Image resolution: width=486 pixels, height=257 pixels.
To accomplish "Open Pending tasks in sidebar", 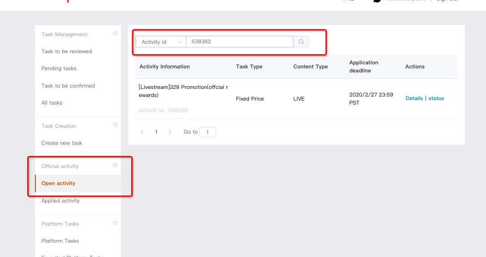I will pyautogui.click(x=59, y=68).
